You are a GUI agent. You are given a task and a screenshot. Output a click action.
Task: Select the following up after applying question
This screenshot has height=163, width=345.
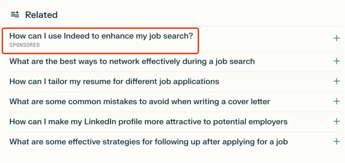tap(149, 142)
